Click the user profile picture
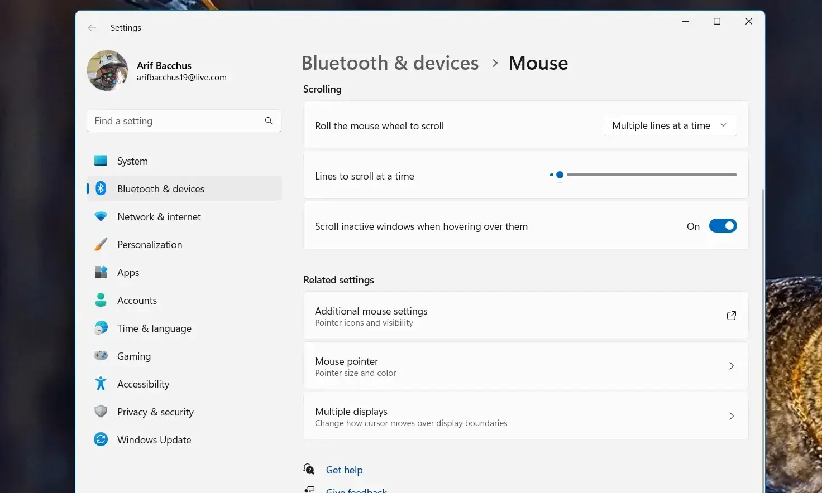Image resolution: width=822 pixels, height=493 pixels. pyautogui.click(x=108, y=70)
